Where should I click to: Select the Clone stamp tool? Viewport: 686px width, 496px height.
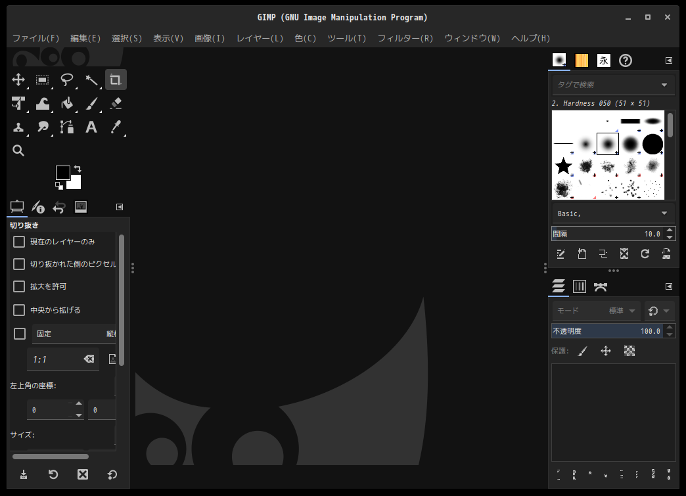(x=18, y=127)
